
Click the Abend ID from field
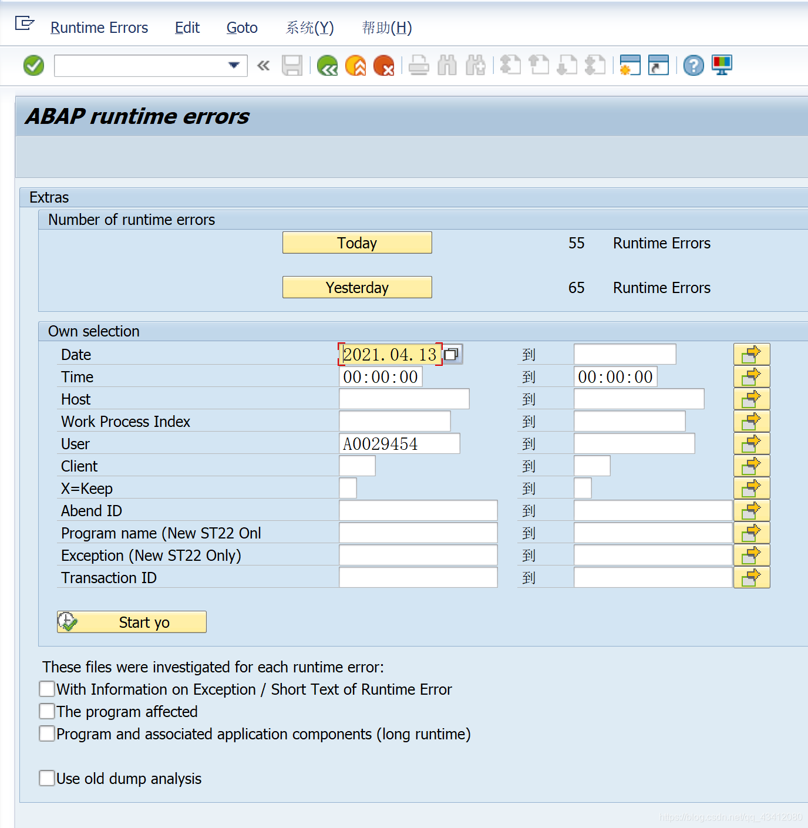tap(418, 510)
